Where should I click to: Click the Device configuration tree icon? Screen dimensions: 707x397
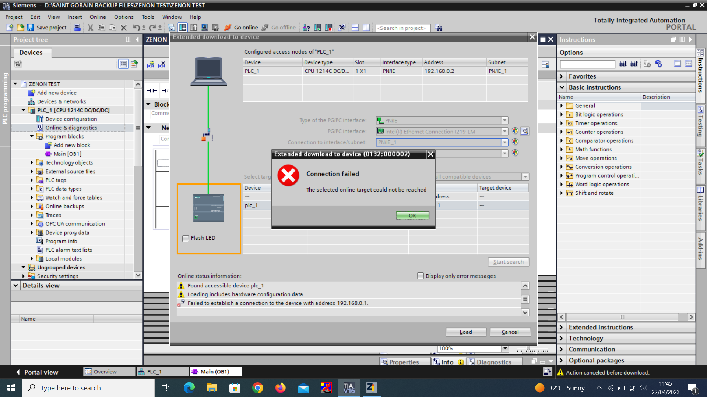click(40, 119)
